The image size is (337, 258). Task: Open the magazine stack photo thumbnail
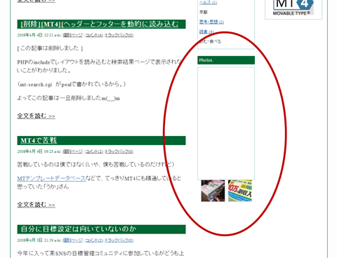tap(213, 191)
